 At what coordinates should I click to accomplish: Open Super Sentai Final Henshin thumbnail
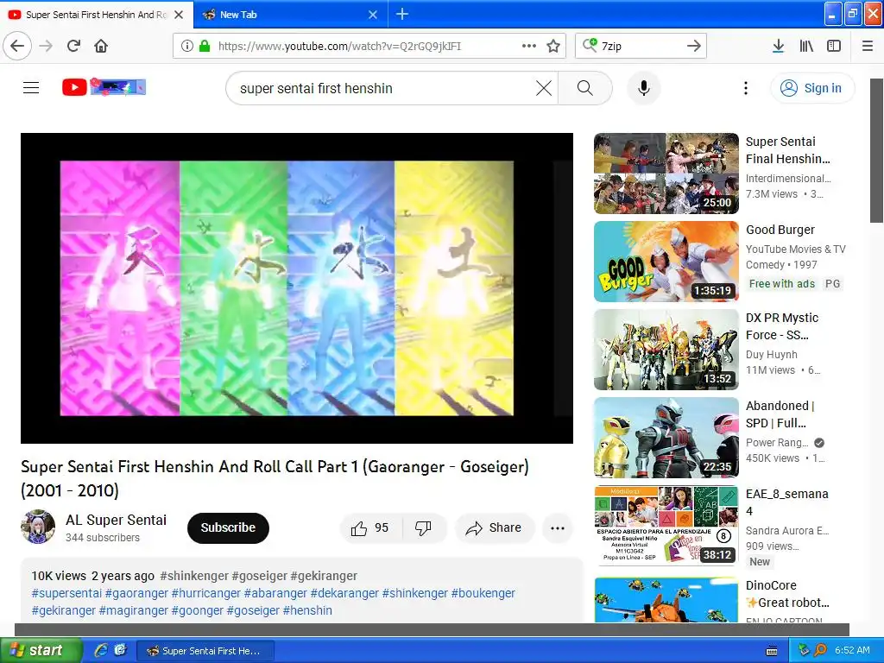[x=666, y=174]
